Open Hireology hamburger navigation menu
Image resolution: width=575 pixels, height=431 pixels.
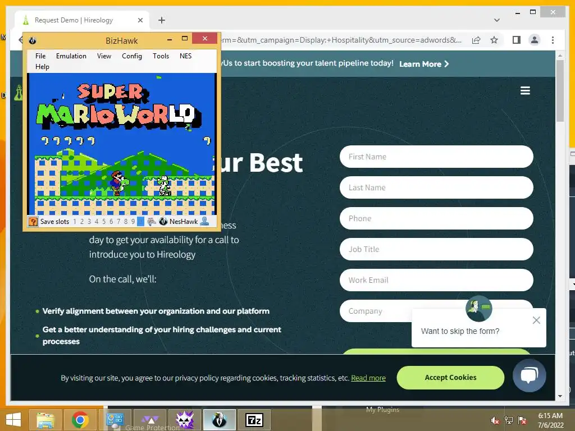(525, 90)
